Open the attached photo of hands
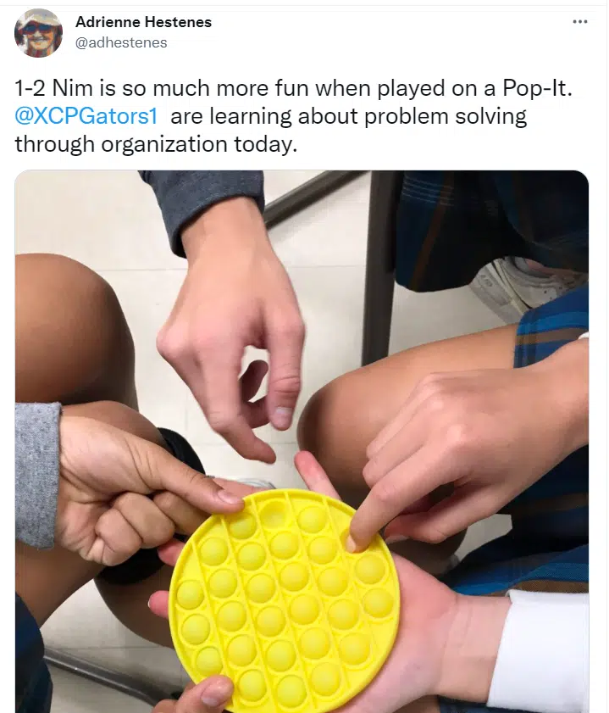Screen dimensions: 609x713 [302, 442]
